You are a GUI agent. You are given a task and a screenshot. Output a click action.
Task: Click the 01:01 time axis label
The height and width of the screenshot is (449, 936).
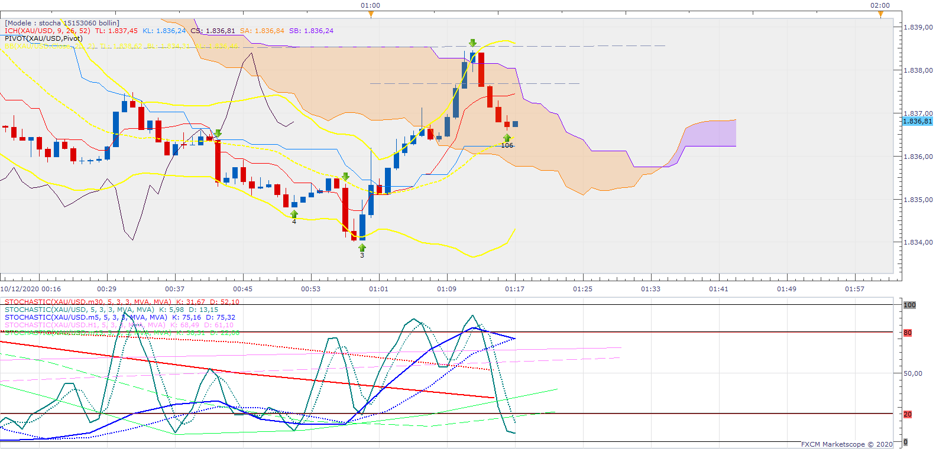pyautogui.click(x=379, y=289)
